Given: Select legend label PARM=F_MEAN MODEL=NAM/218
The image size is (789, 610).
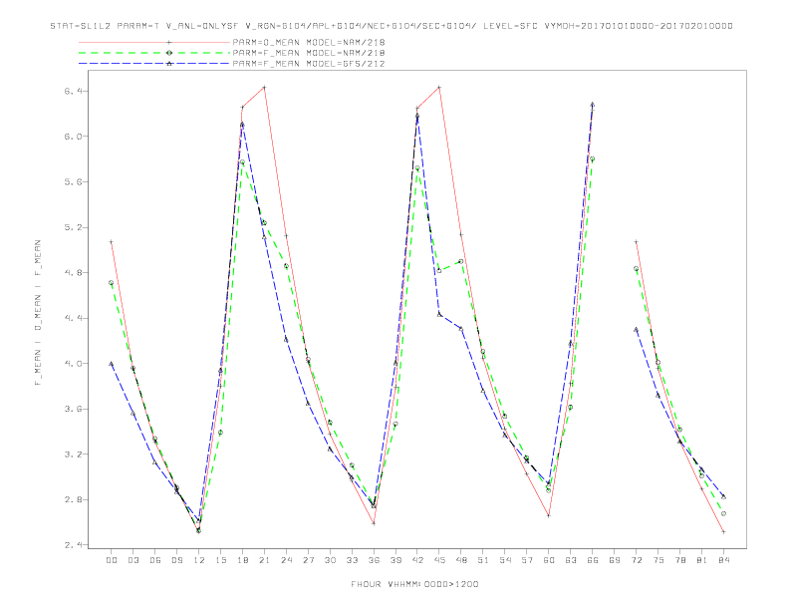Looking at the screenshot, I should [309, 53].
